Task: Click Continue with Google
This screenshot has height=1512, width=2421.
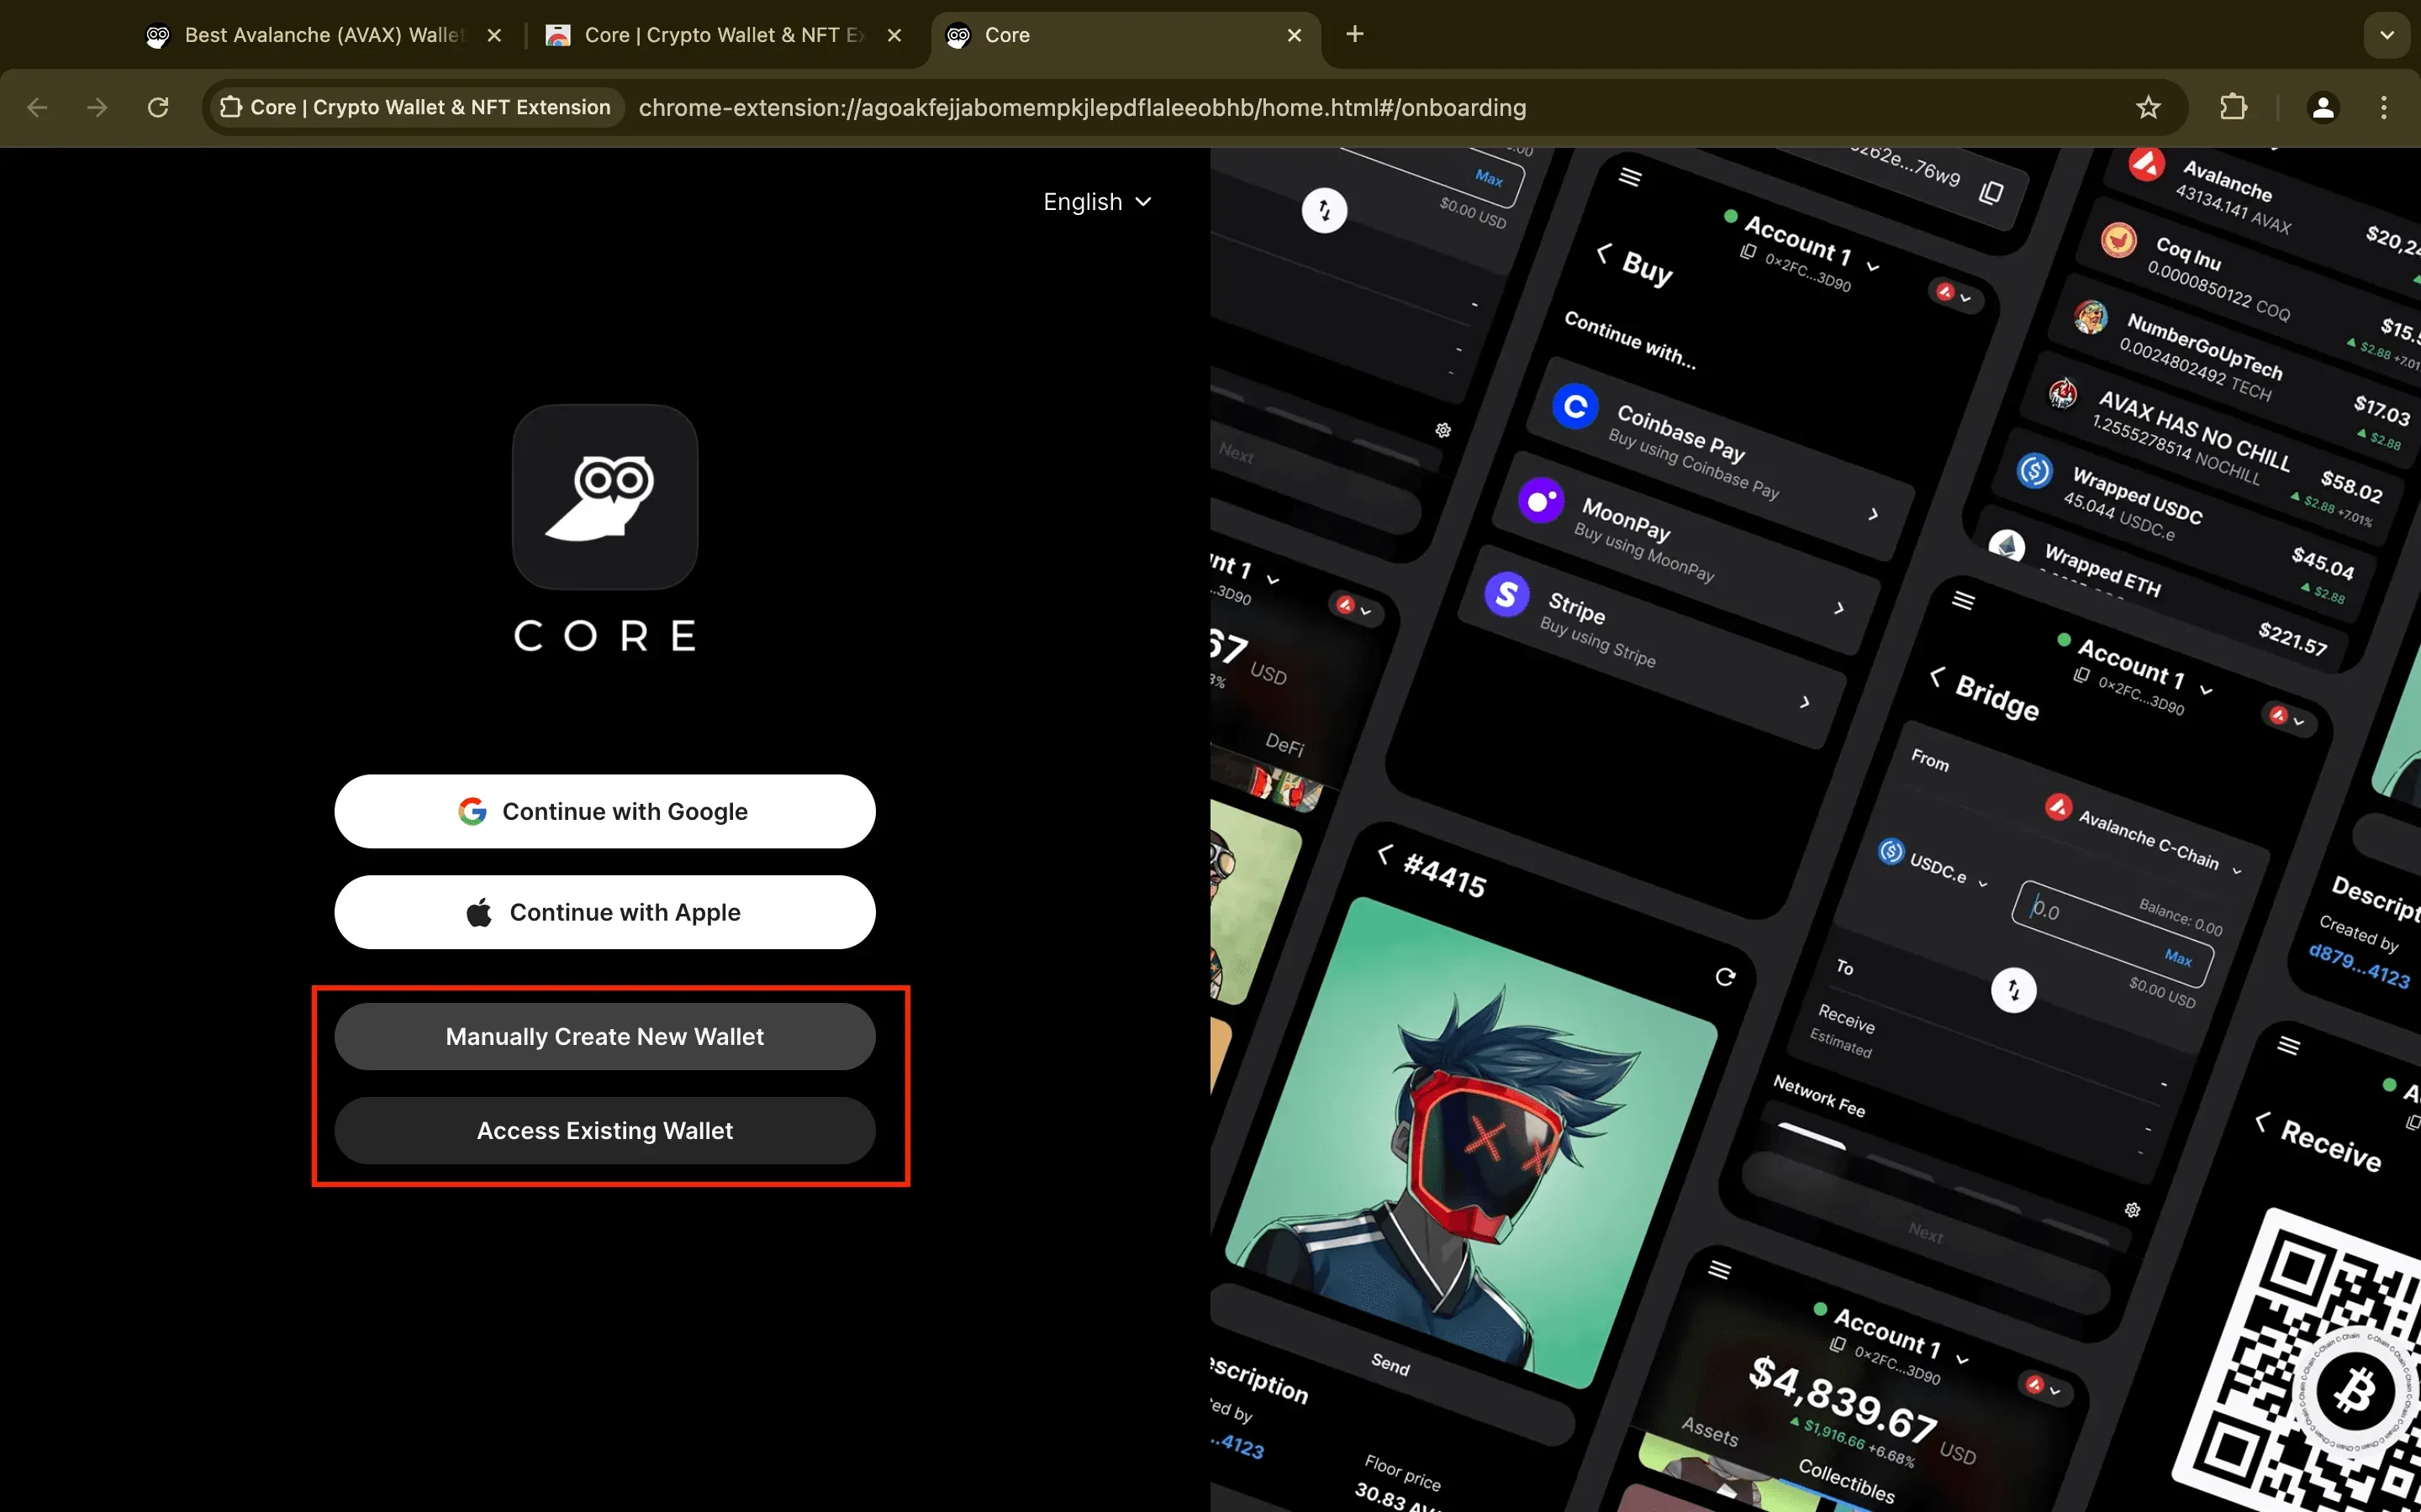Action: click(x=605, y=811)
